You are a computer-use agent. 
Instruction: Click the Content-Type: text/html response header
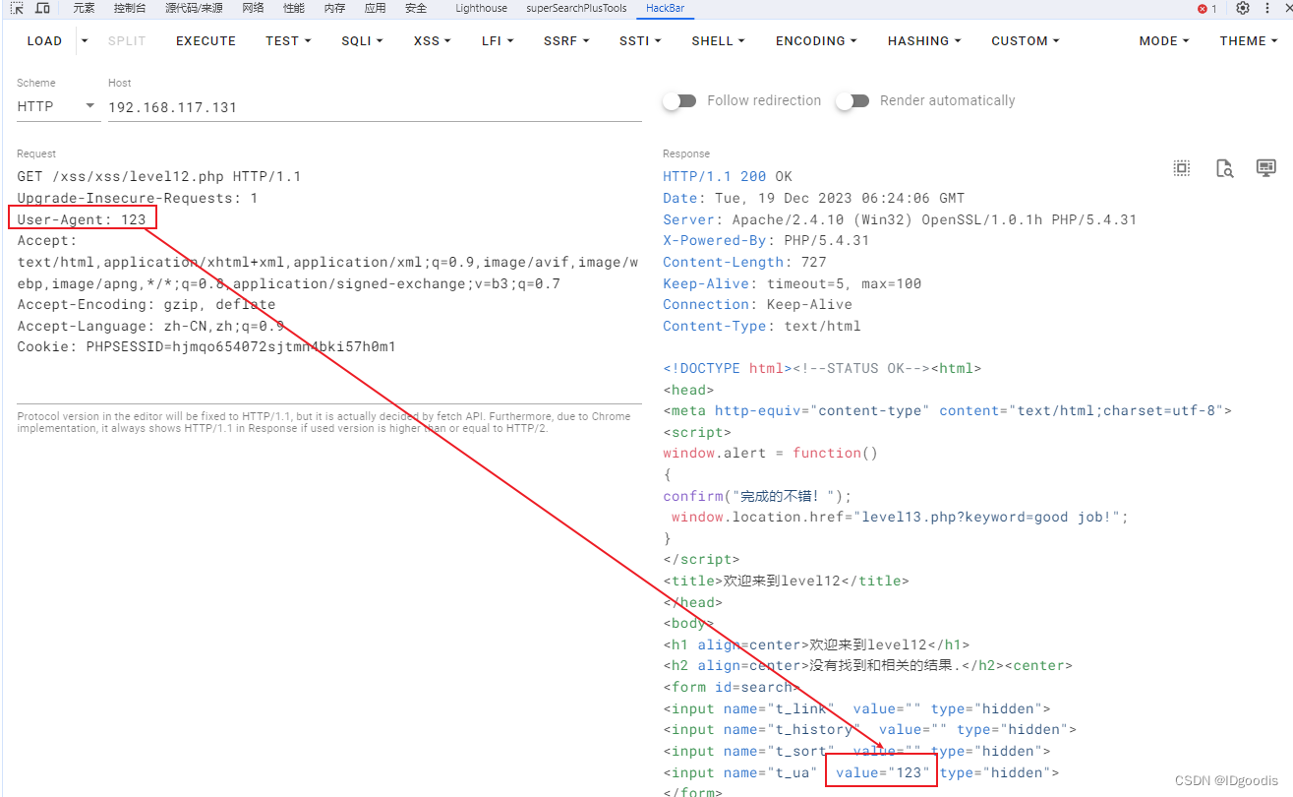762,326
